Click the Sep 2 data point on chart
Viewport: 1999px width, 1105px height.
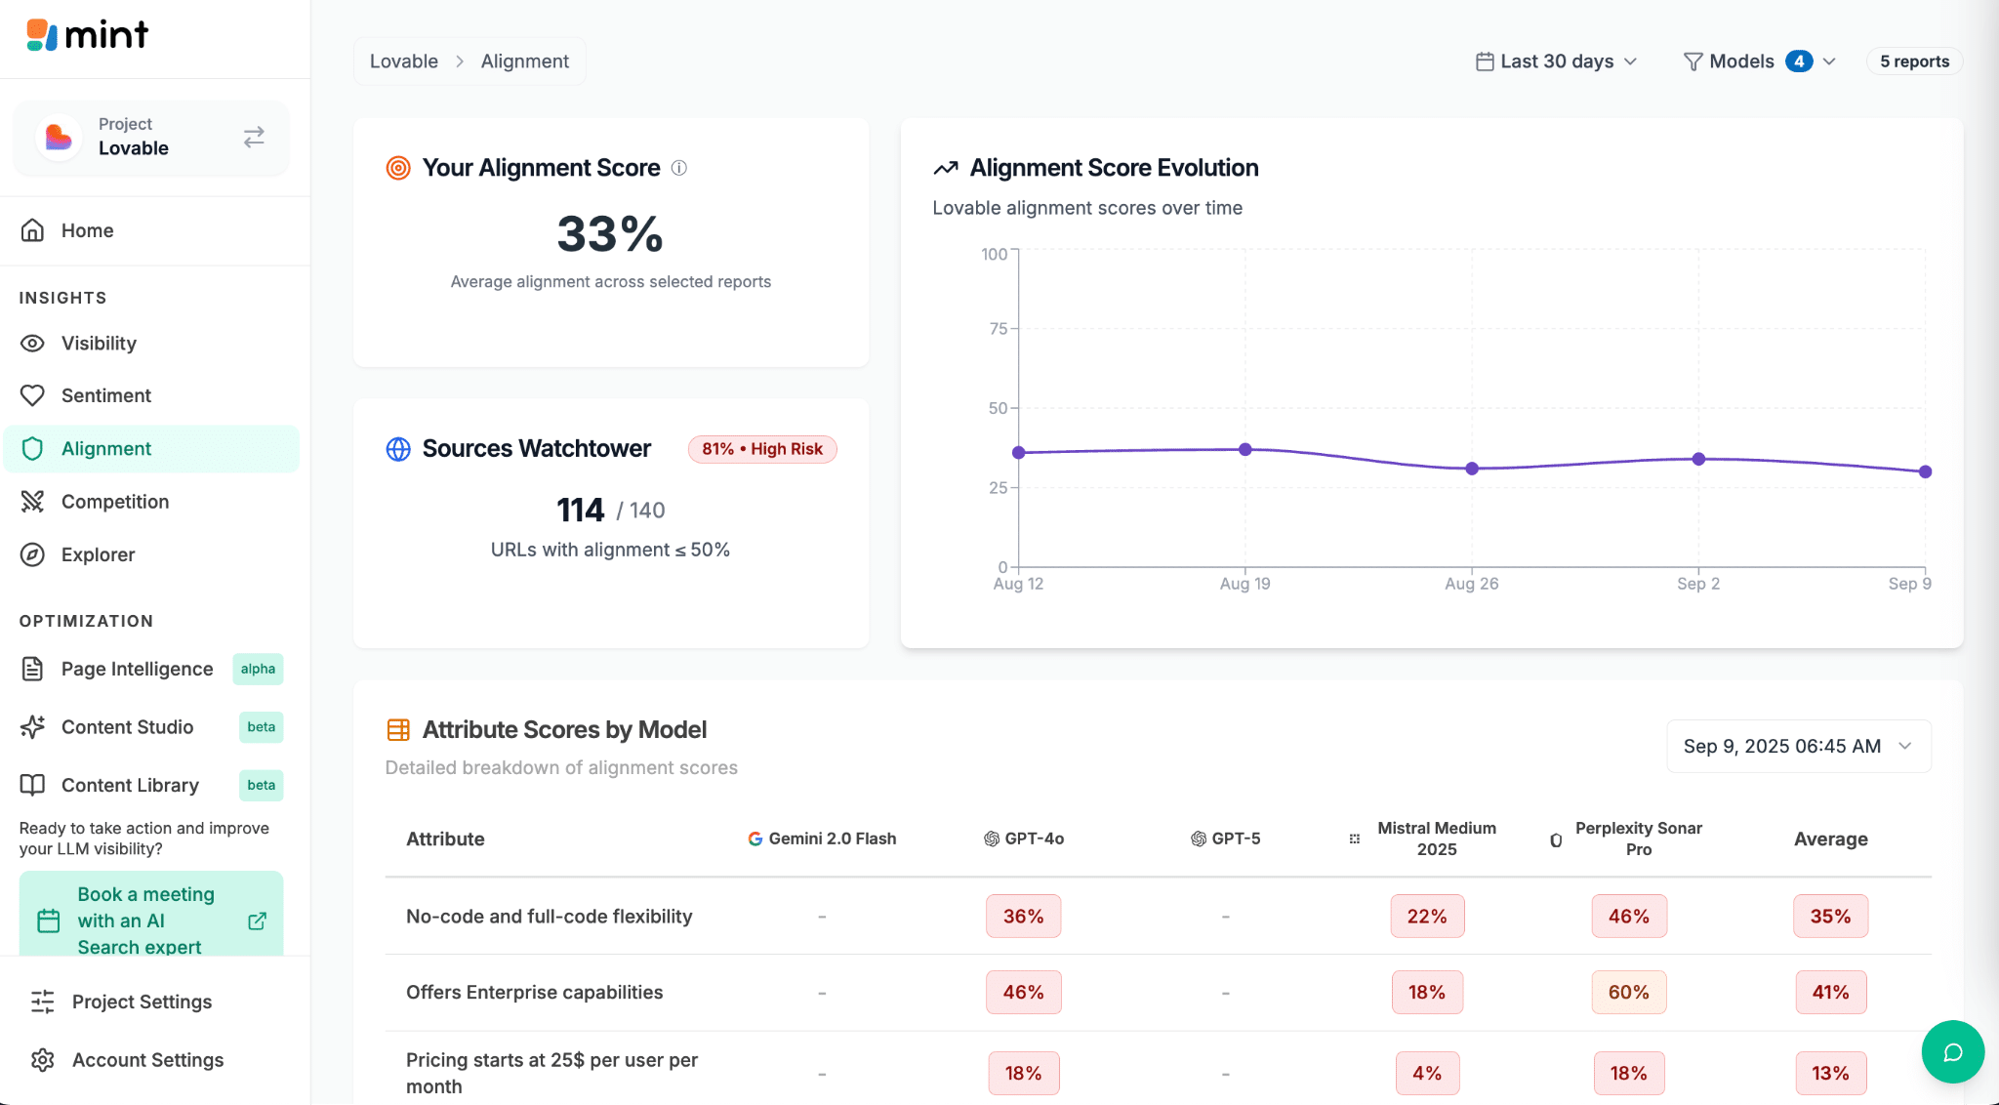tap(1698, 459)
